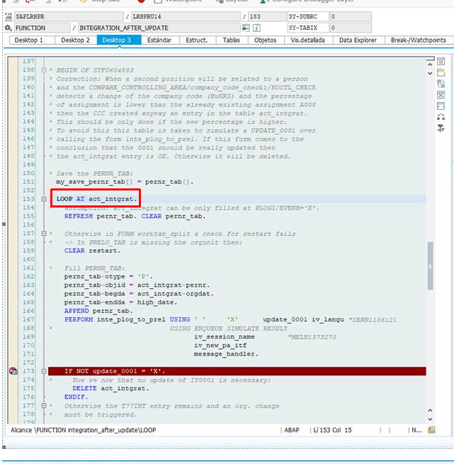Click the program icon left of SAPLRHPR

click(8, 17)
